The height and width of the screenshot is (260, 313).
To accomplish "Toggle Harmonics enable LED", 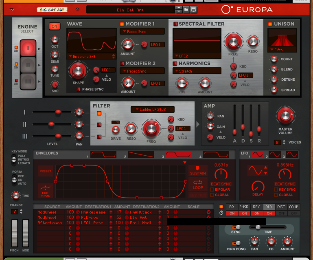I will click(175, 64).
